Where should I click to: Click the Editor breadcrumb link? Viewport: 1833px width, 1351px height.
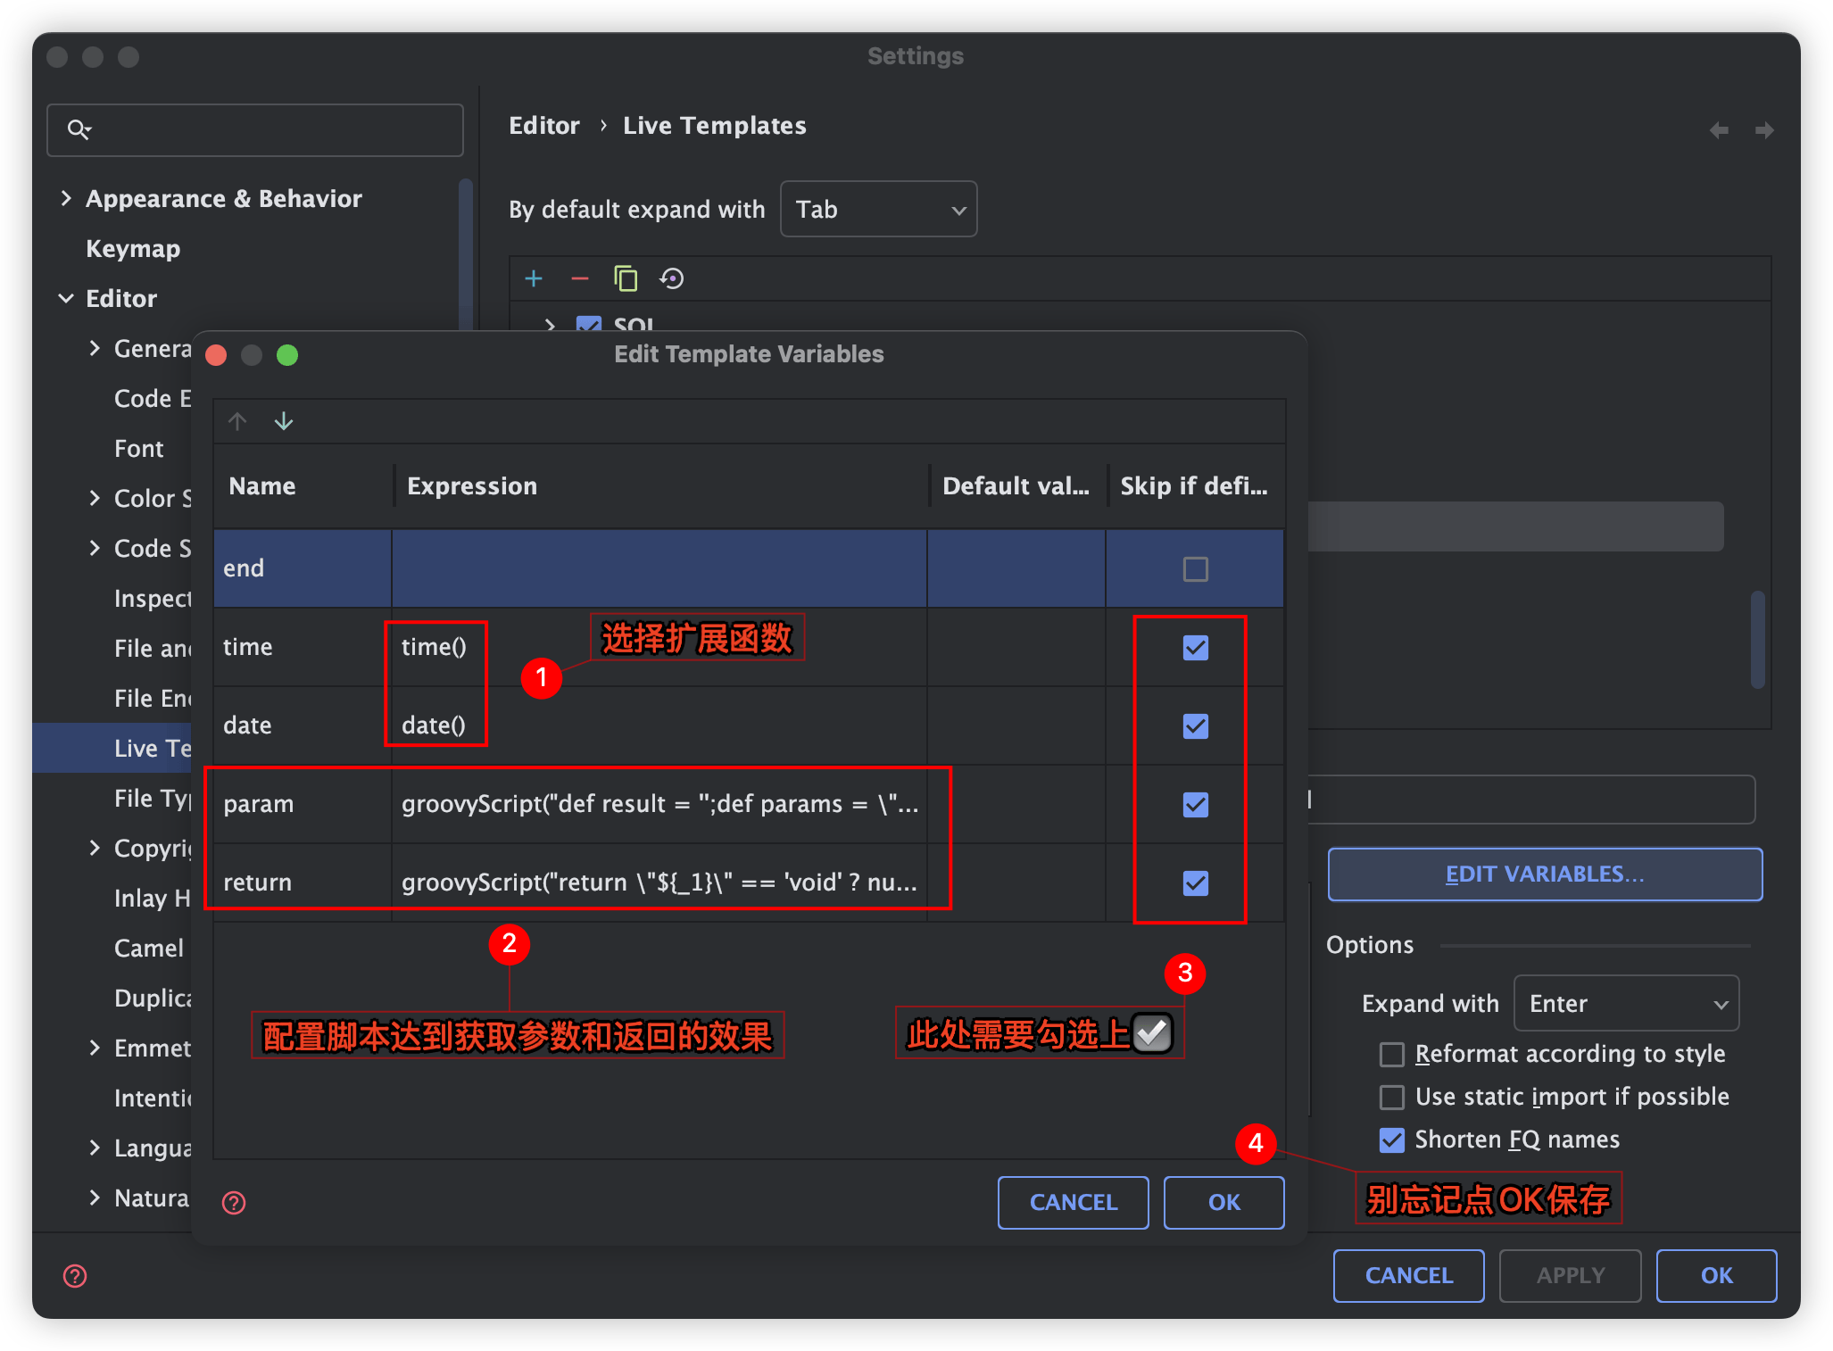(x=544, y=126)
